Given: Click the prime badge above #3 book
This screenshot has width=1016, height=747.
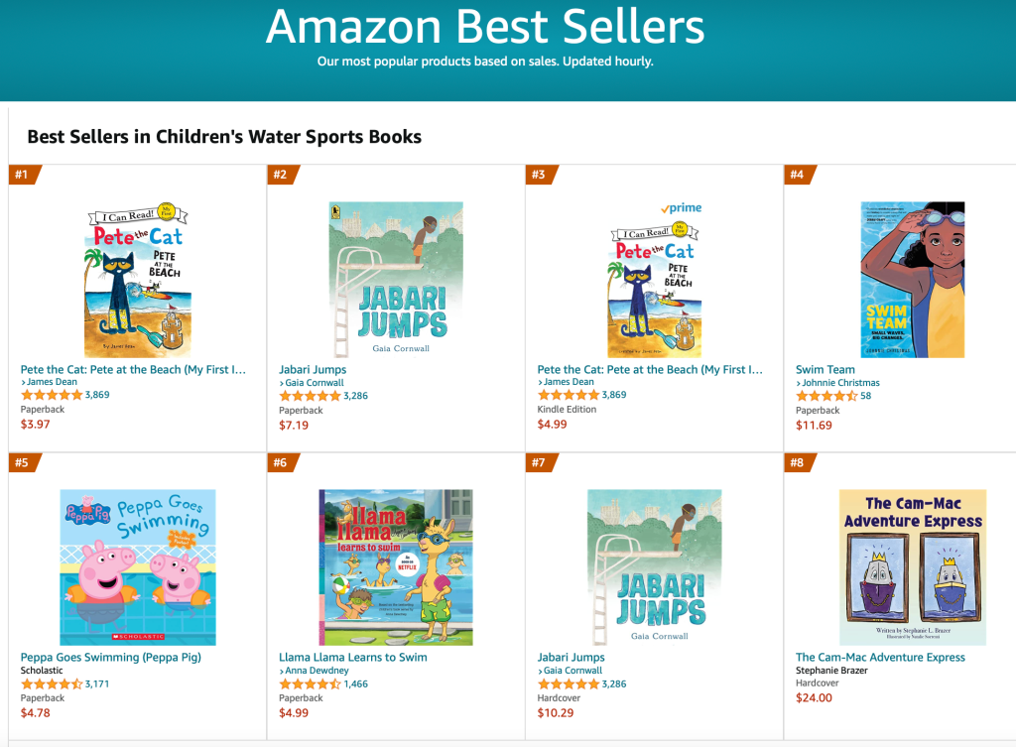Looking at the screenshot, I should pos(681,207).
